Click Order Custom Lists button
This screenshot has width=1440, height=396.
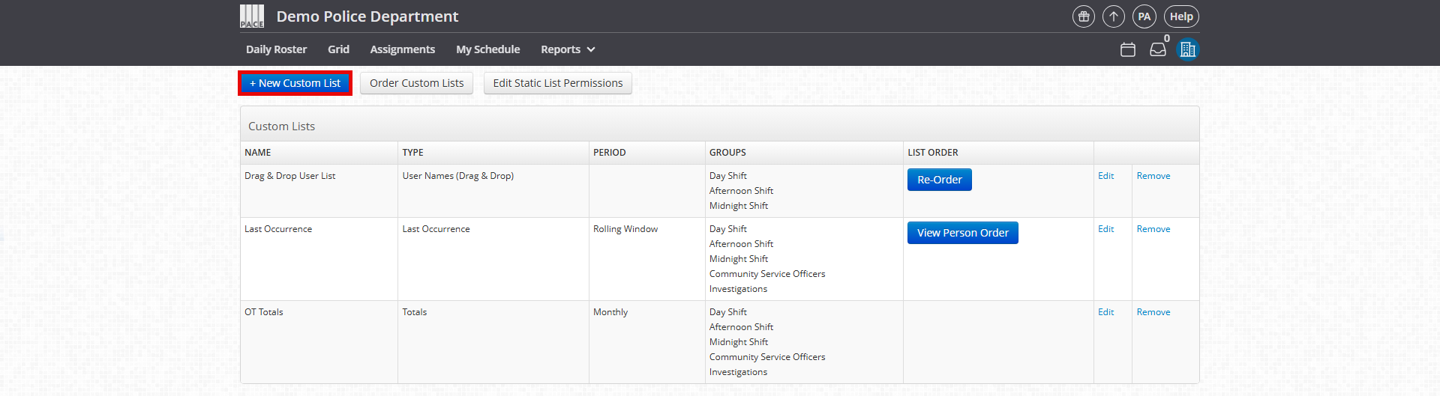[x=416, y=83]
